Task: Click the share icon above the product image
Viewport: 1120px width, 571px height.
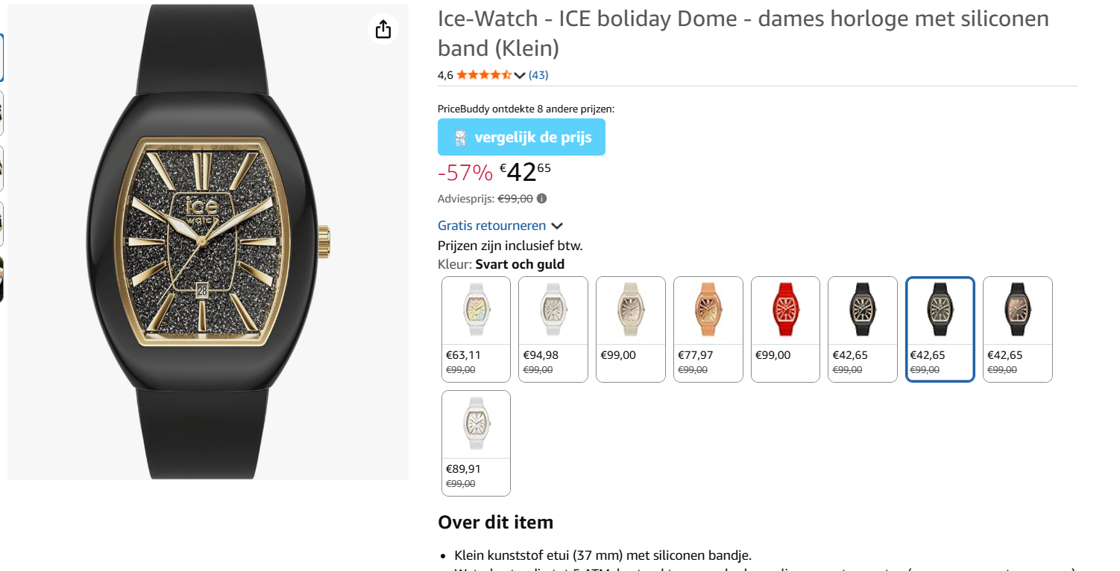Action: 383,29
